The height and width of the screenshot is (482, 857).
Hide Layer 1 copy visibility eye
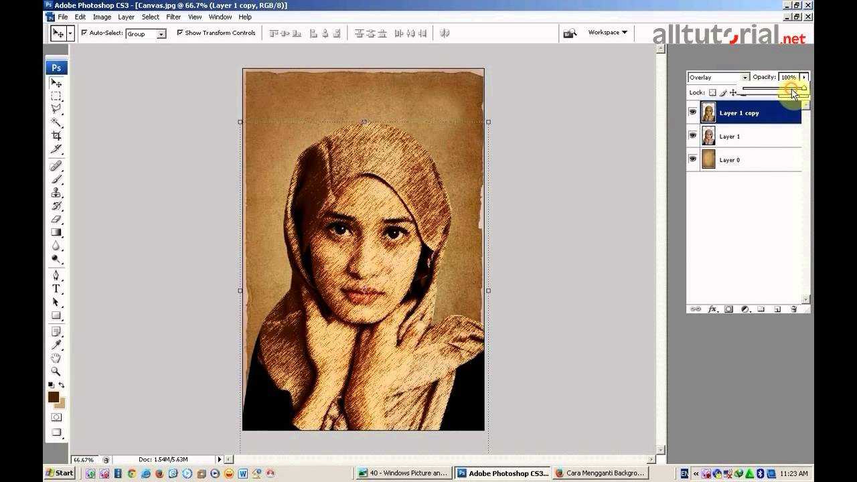pyautogui.click(x=693, y=112)
